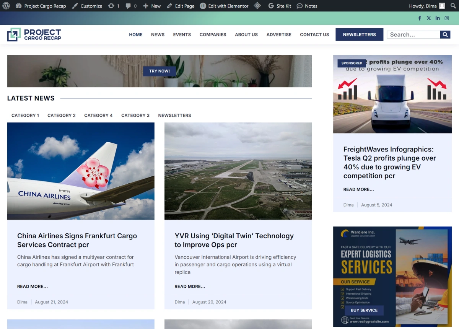Go to HOME in the main menu

(x=136, y=34)
